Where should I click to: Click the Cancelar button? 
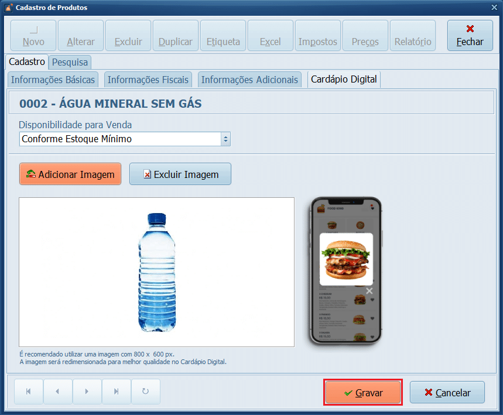447,392
